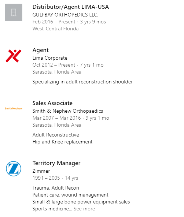This screenshot has height=217, width=184.
Task: Select the Lima Corporate company name
Action: [50, 58]
